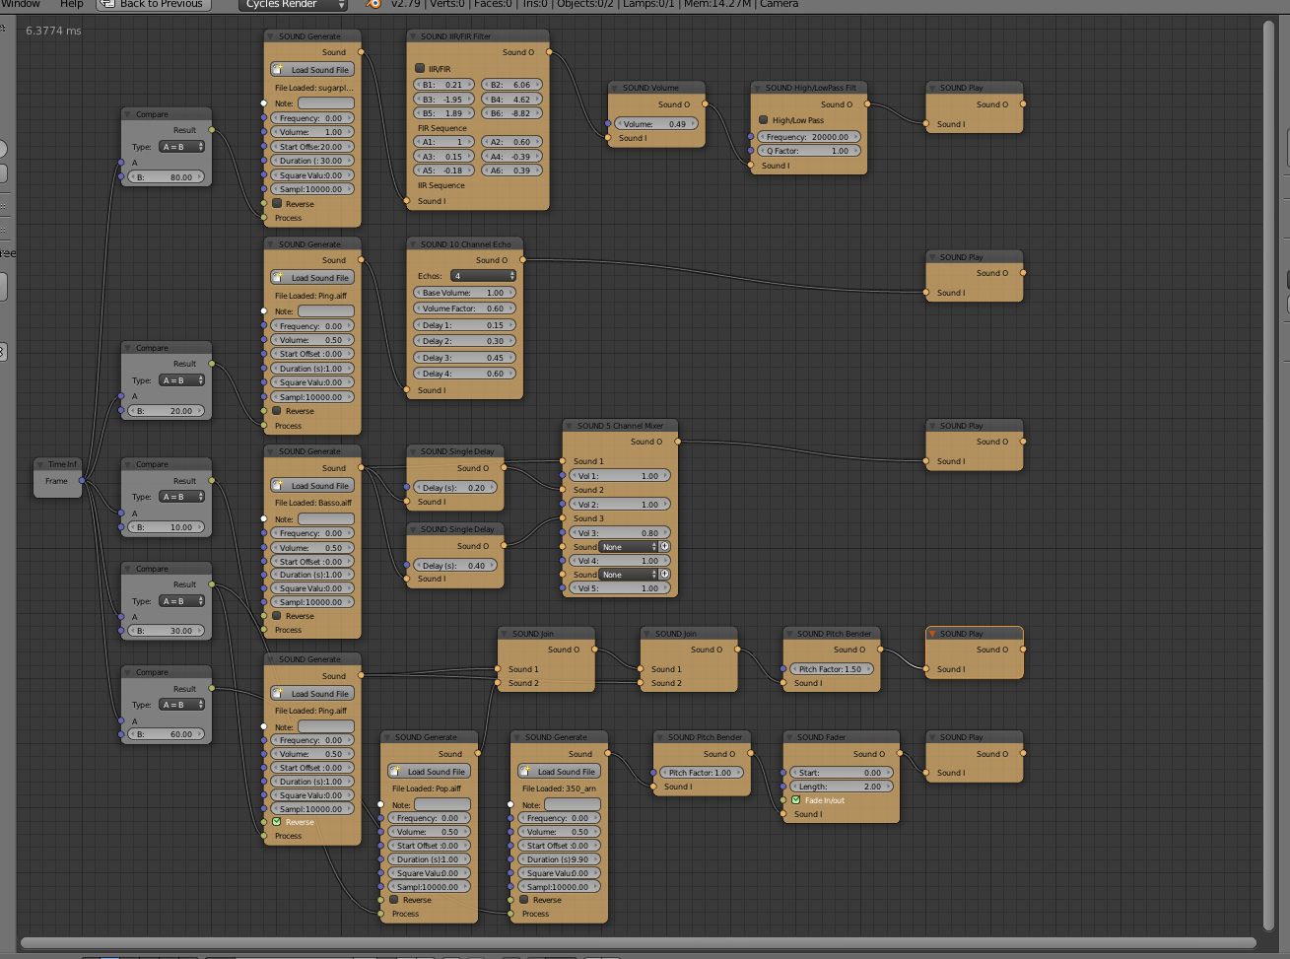The height and width of the screenshot is (959, 1290).
Task: Uncheck the Fade In/out checkbox in Fader node
Action: (796, 800)
